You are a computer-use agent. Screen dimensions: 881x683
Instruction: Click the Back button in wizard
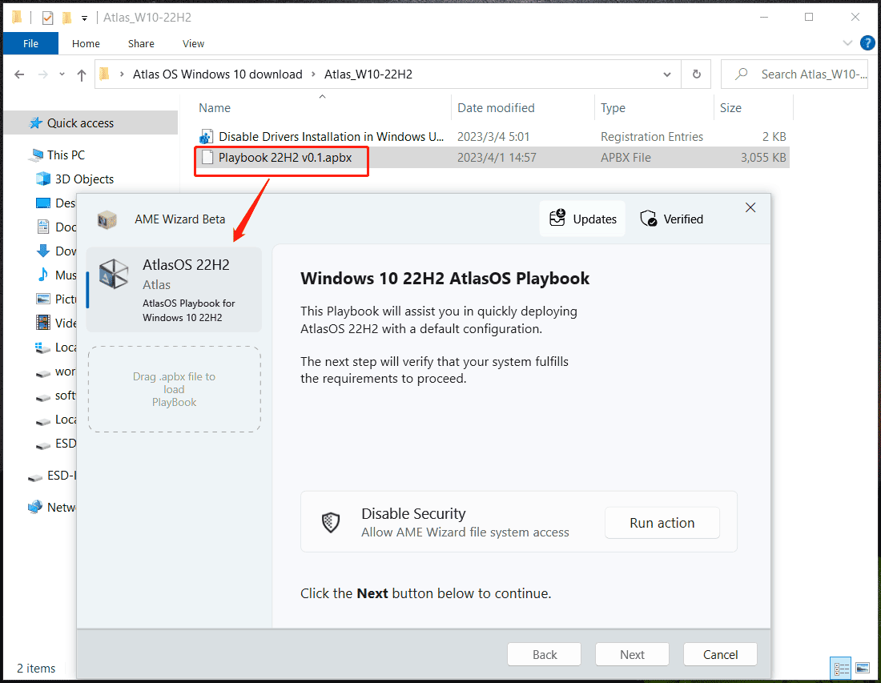click(545, 654)
